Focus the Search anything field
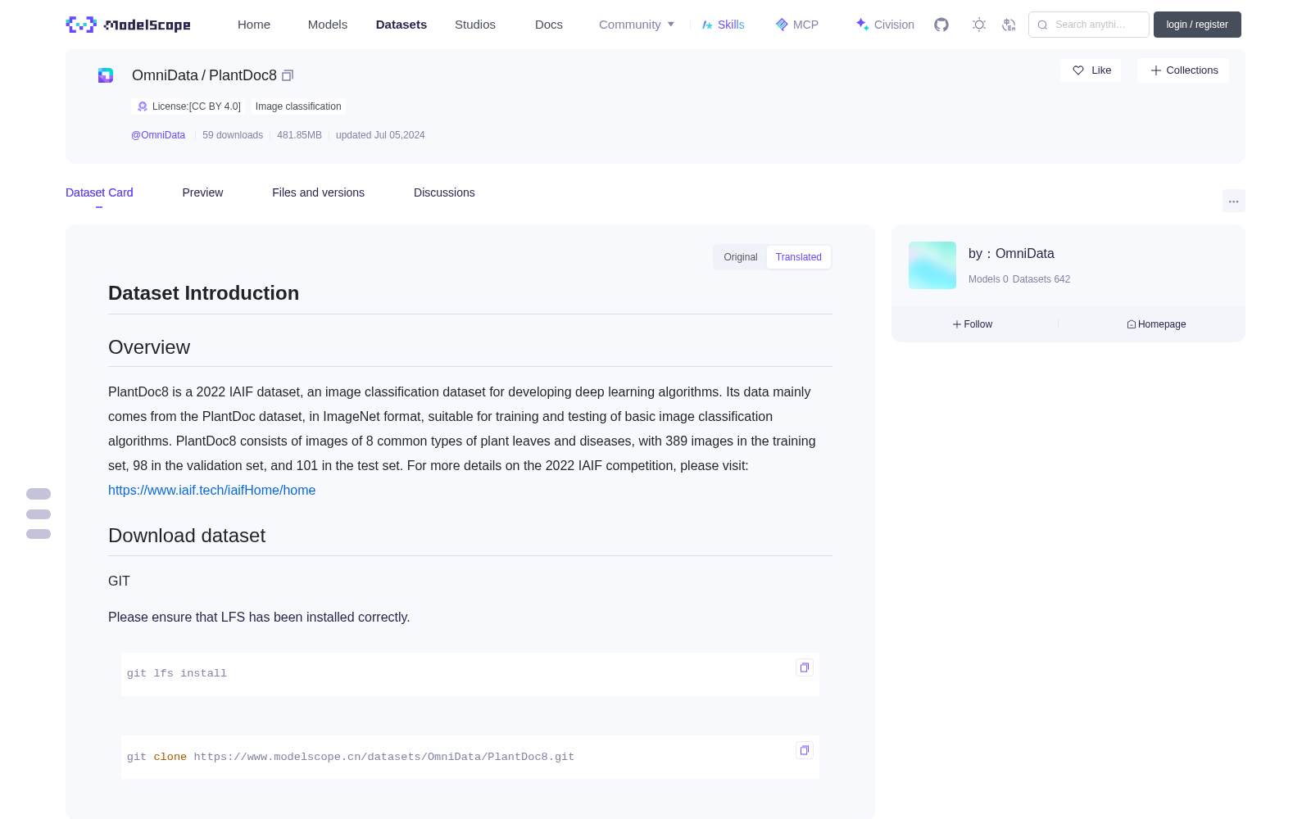 coord(1089,25)
